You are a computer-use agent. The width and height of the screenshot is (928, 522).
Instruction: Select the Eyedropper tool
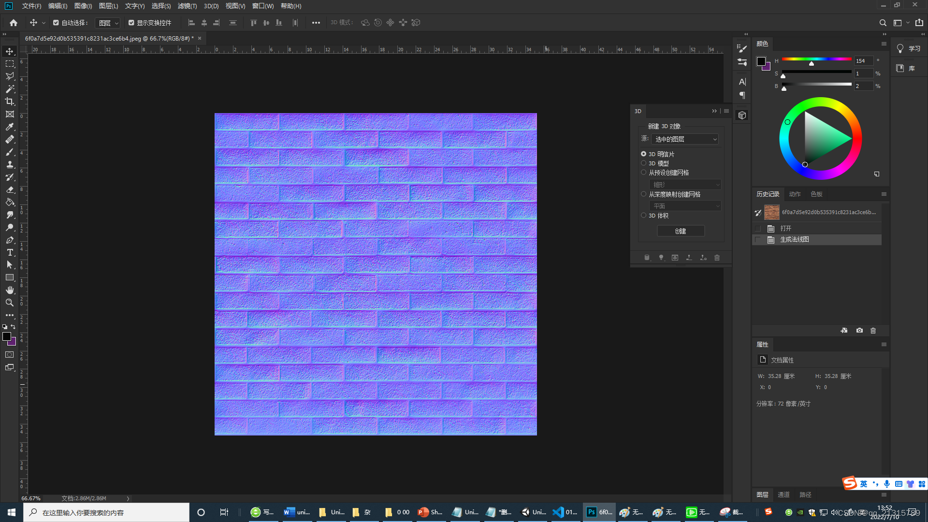coord(10,127)
